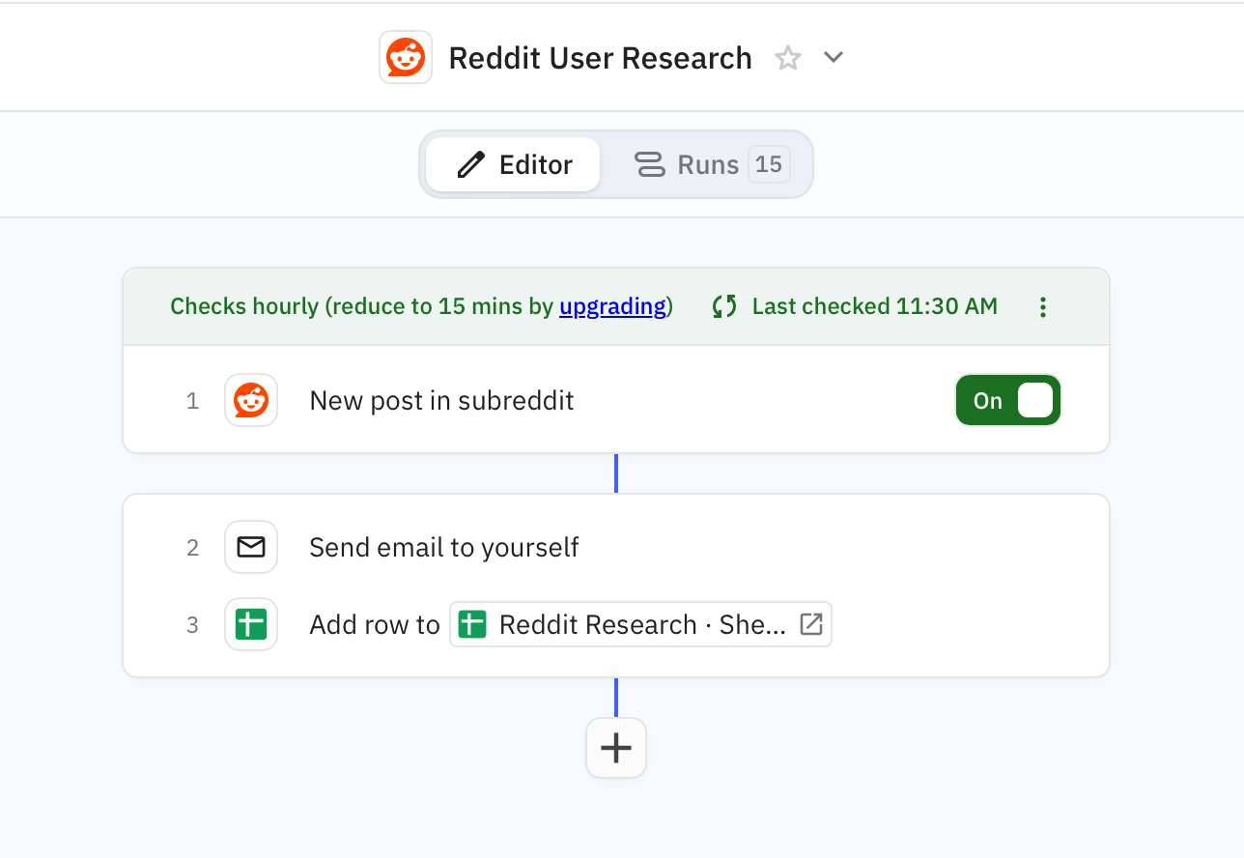Toggle the workflow On switch off

[x=1008, y=400]
